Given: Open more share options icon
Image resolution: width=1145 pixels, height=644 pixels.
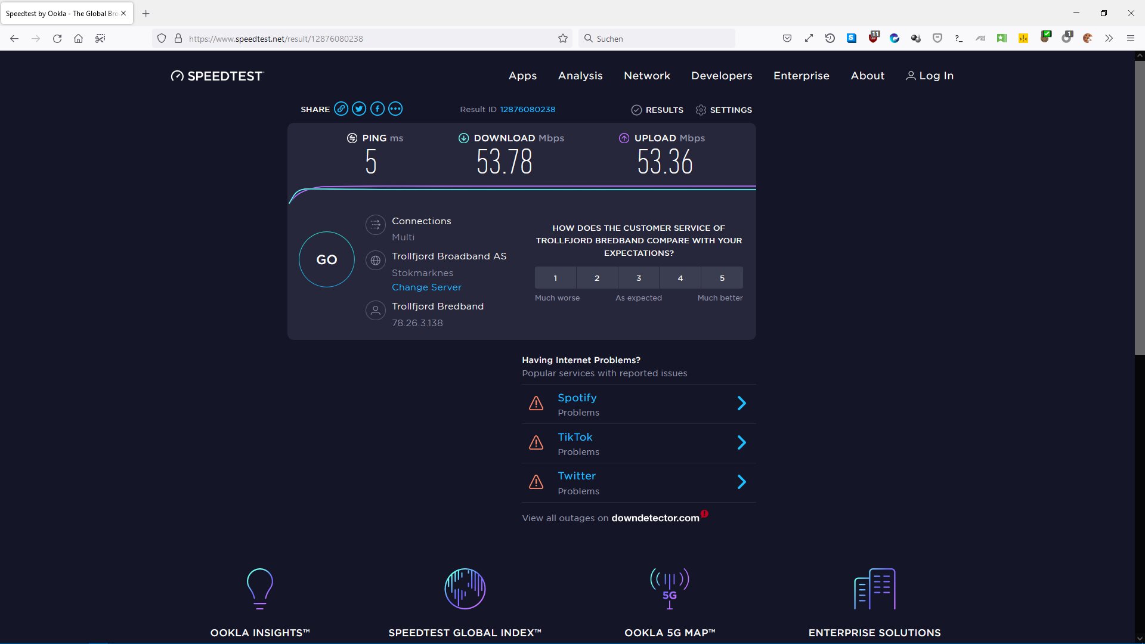Looking at the screenshot, I should click(395, 109).
